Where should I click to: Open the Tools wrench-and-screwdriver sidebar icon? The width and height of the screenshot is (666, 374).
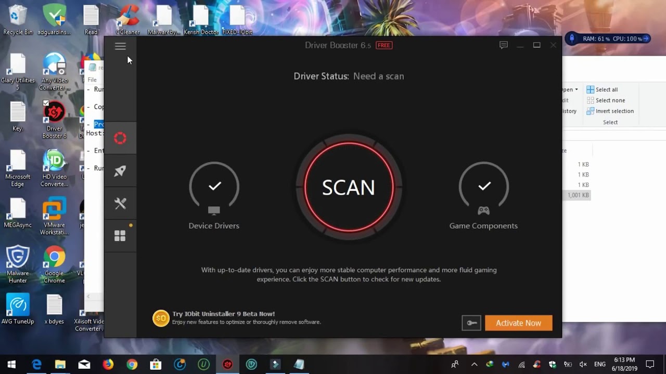pos(120,203)
